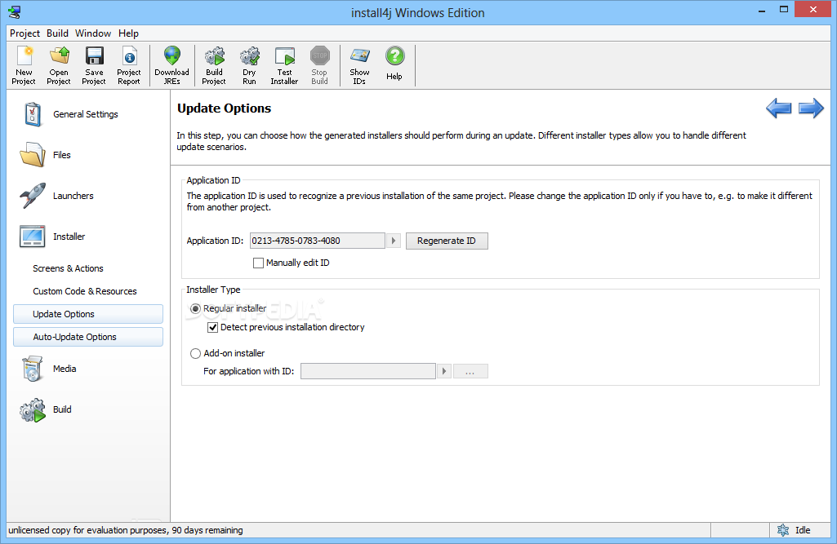The height and width of the screenshot is (544, 837).
Task: Click the Regenerate ID button
Action: coord(447,241)
